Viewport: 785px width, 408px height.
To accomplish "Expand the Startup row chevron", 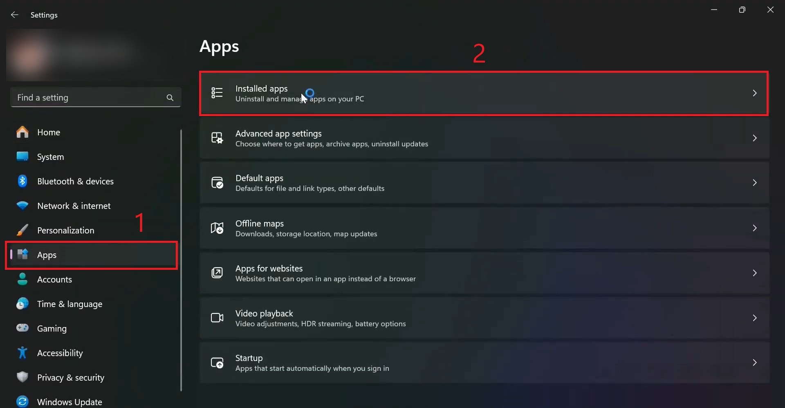I will [755, 363].
